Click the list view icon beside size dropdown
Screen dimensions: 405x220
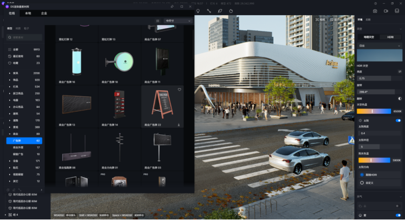[x=158, y=21]
